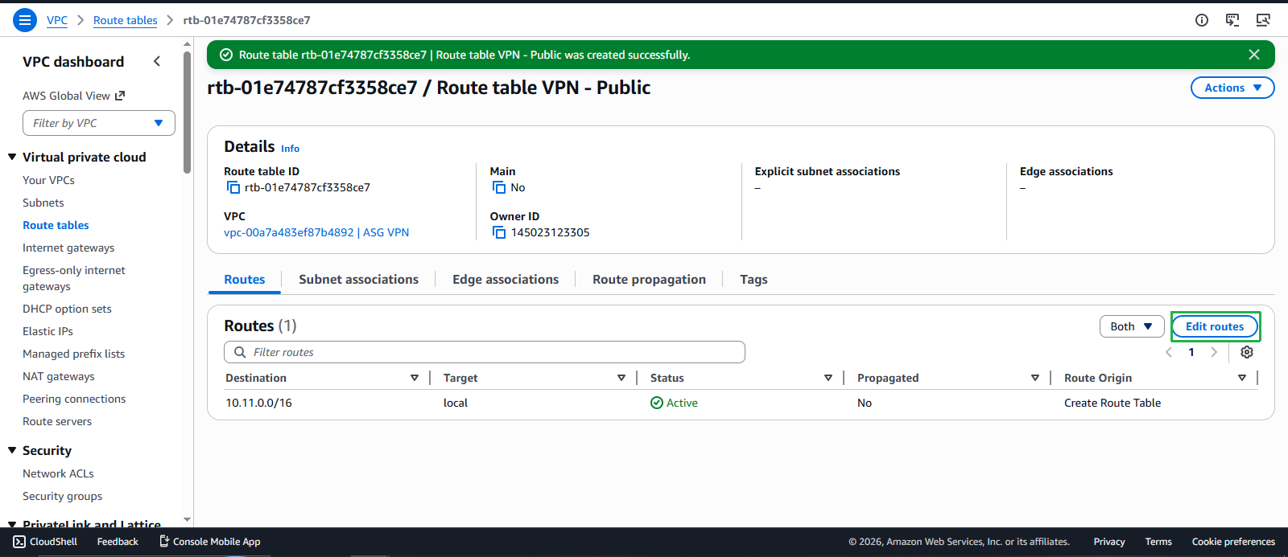1288x557 pixels.
Task: Open the Terms footer link
Action: 1158,542
